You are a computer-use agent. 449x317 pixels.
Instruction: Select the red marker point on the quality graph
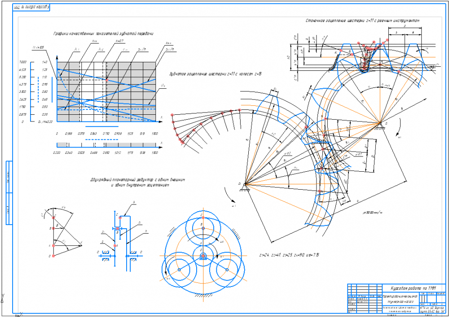[107, 80]
